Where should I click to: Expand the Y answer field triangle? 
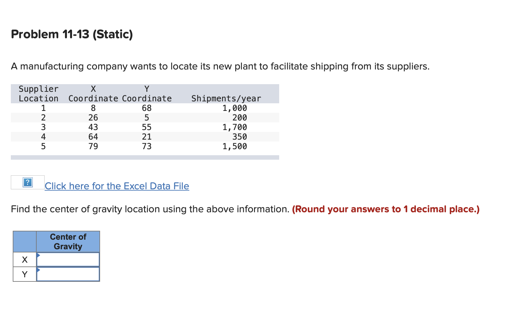pos(39,270)
